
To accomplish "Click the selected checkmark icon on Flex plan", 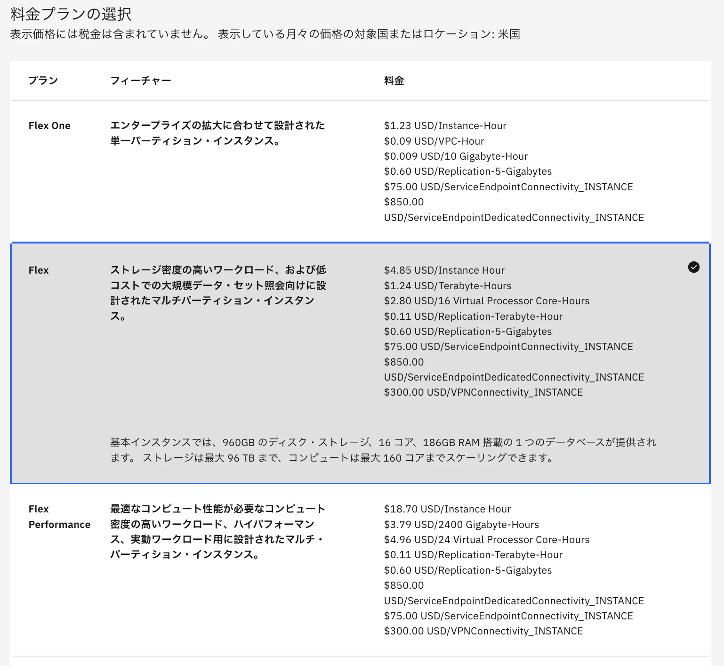I will click(693, 267).
